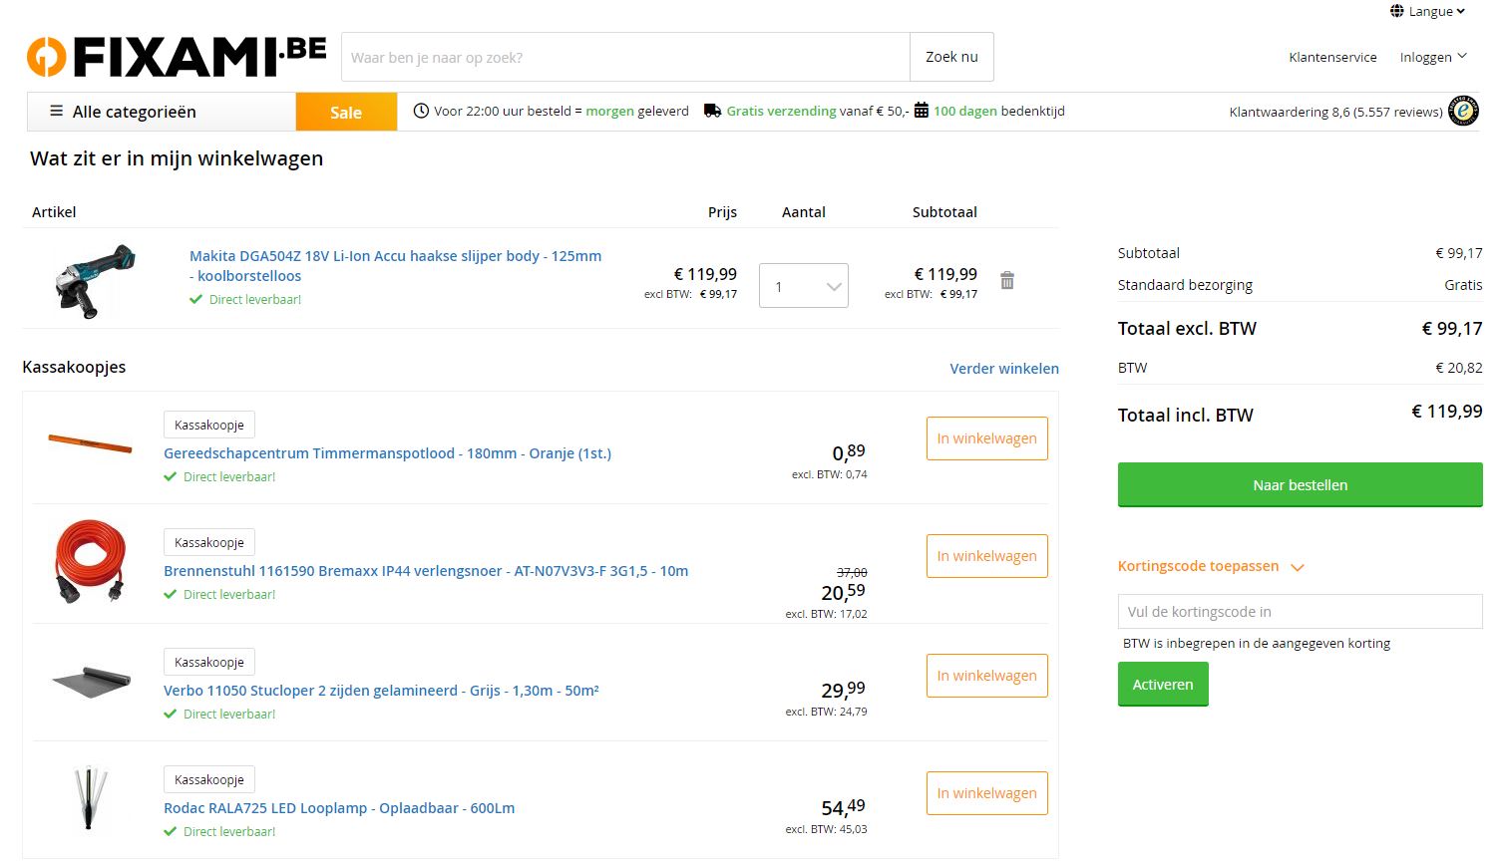
Task: Follow the Verder winkelen link
Action: click(1004, 369)
